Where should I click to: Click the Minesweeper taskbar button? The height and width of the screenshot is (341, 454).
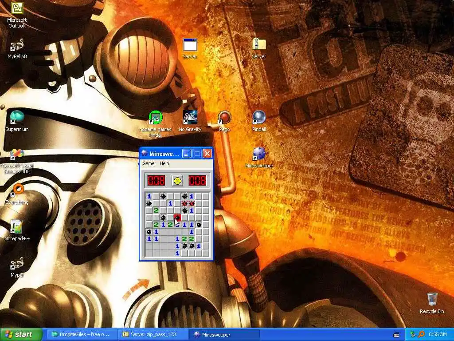[x=223, y=335]
